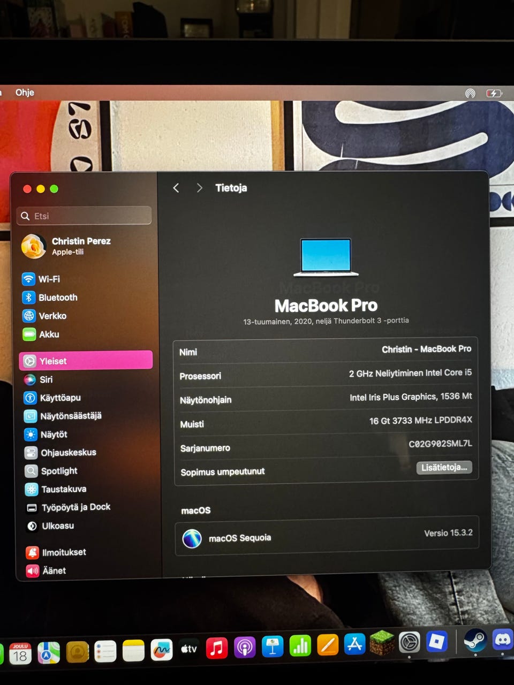Click the MacBook Pro heading text
Screen dimensions: 514x685
coord(326,306)
